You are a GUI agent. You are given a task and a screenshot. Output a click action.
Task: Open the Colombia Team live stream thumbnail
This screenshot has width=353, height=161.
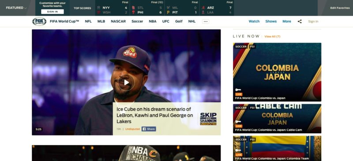point(277,148)
